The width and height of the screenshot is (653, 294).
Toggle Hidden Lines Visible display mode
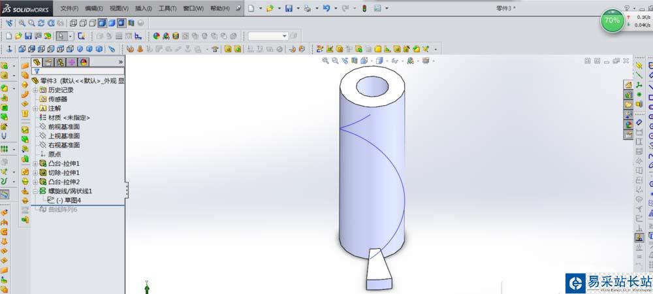pyautogui.click(x=83, y=24)
